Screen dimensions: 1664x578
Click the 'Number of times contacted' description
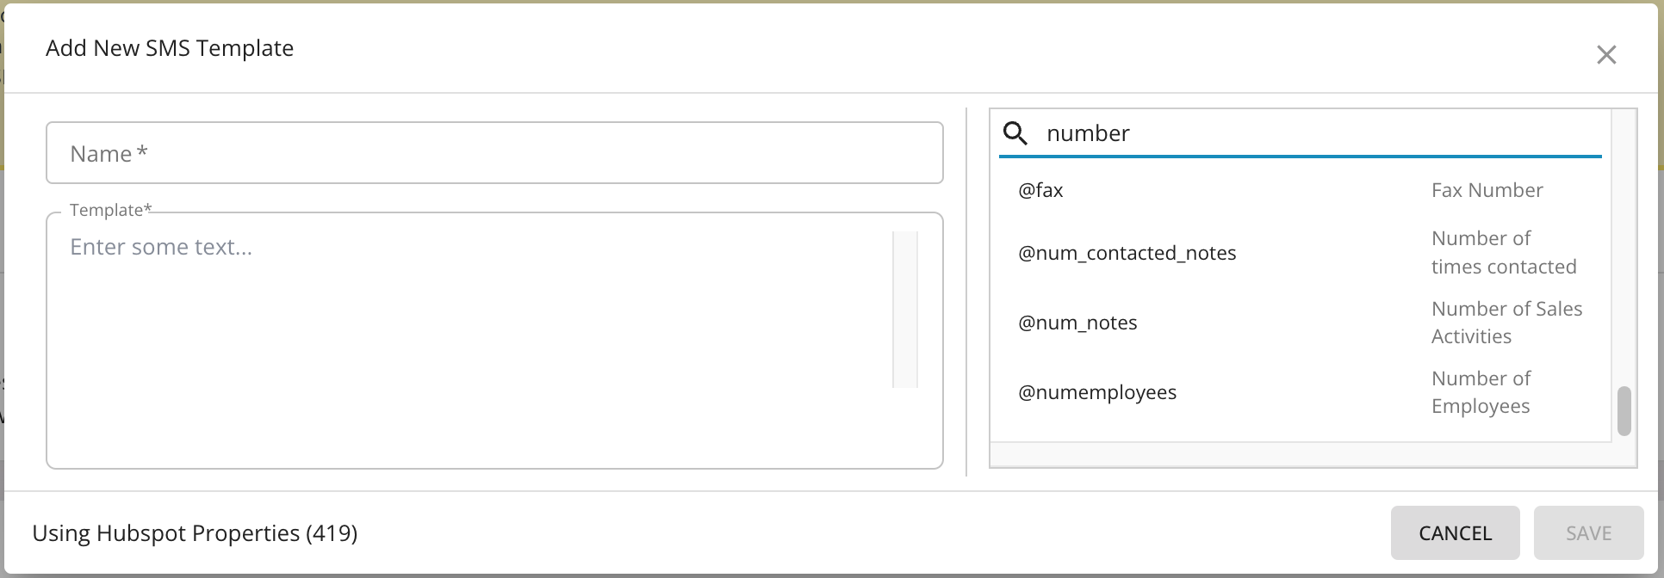(x=1504, y=252)
